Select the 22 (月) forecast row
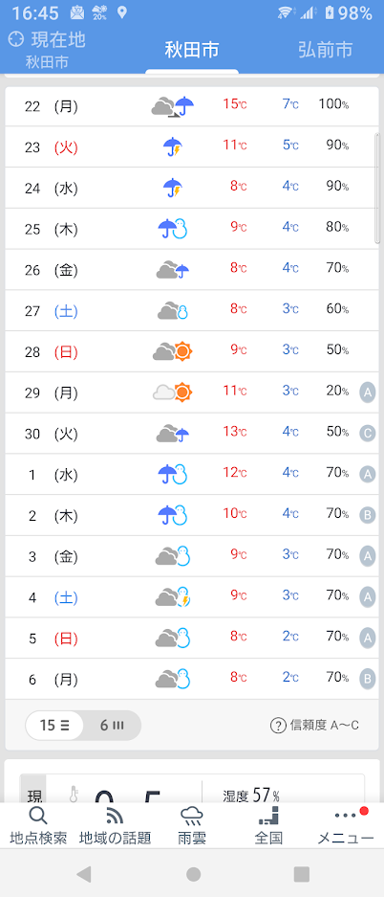 [x=192, y=106]
